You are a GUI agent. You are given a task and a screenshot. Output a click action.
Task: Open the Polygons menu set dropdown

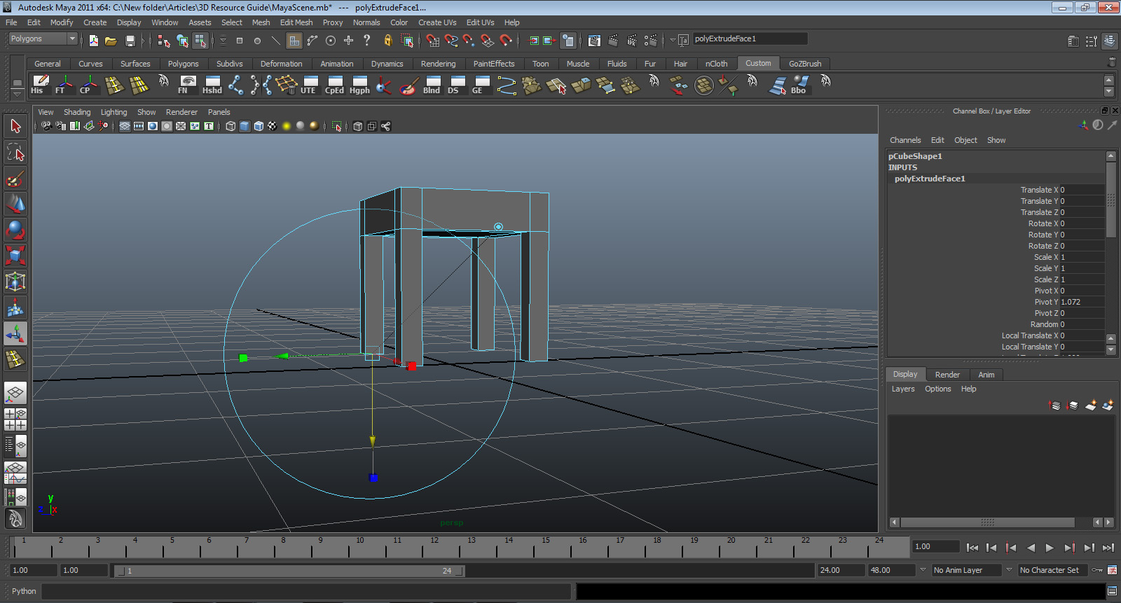tap(71, 39)
